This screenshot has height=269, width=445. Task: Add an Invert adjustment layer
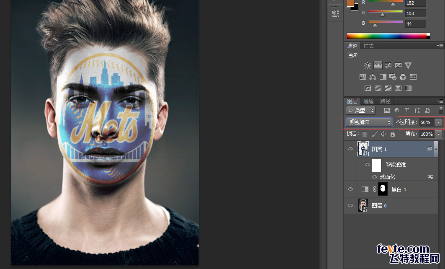pos(368,88)
